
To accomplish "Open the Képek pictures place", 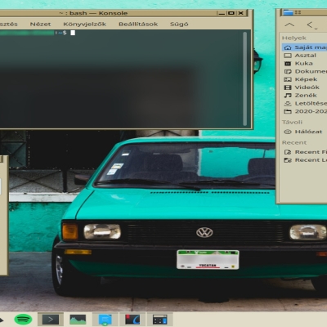I will [x=304, y=79].
